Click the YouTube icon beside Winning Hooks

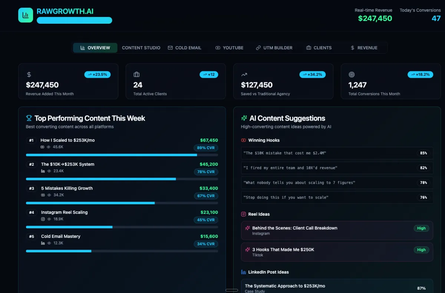point(244,140)
